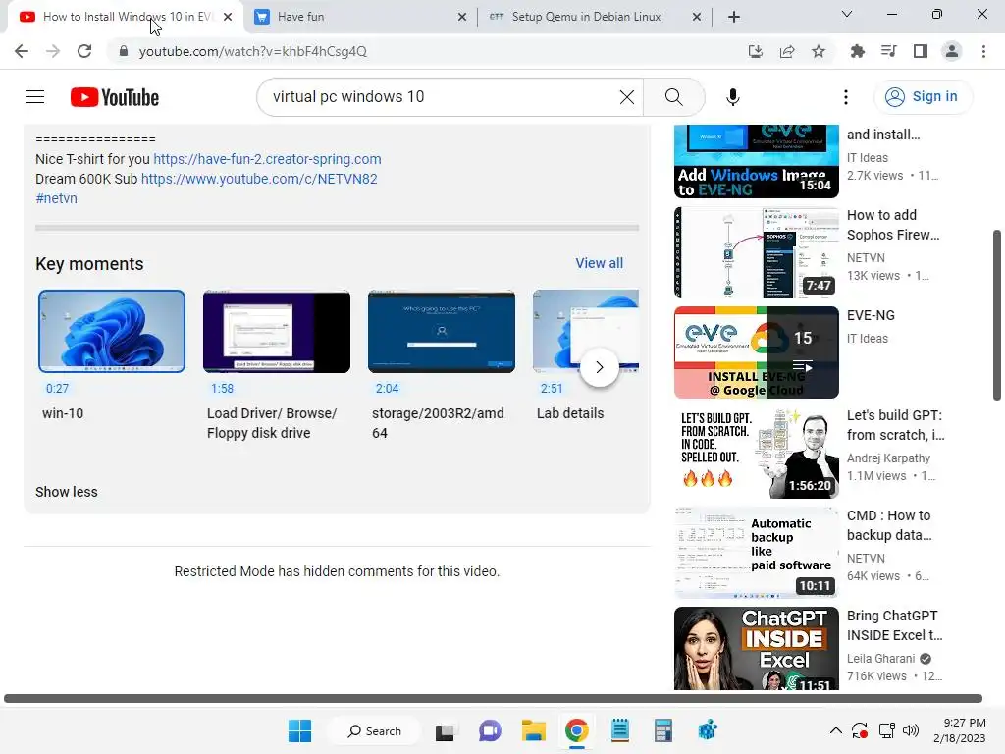
Task: Open the Chrome profile avatar
Action: [952, 51]
